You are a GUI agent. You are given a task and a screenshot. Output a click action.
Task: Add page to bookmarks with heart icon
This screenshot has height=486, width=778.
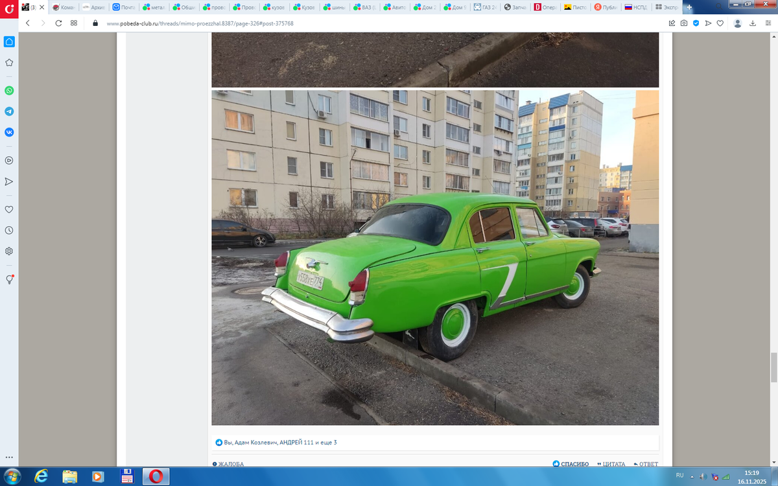[720, 23]
